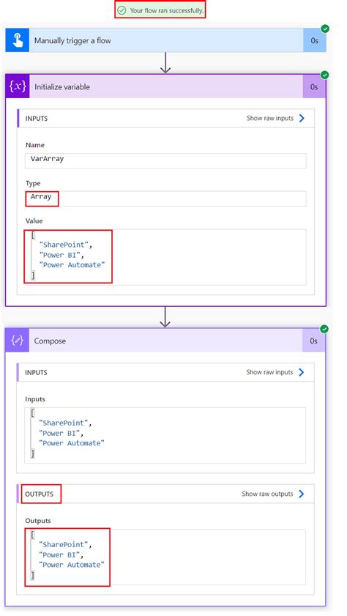Click INPUTS heading in Compose step

[x=36, y=372]
